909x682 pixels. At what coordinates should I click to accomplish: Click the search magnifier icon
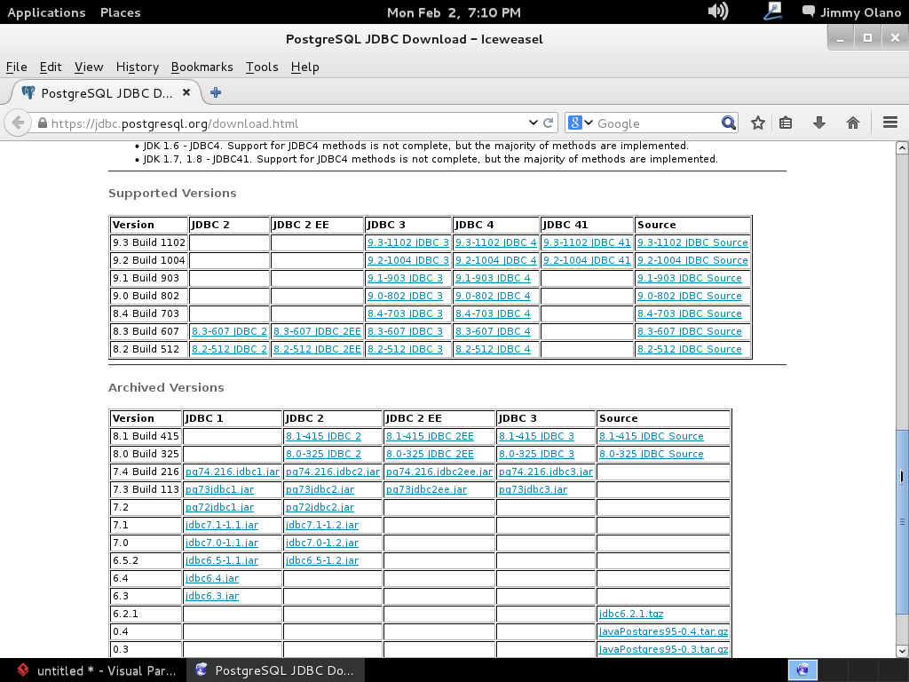[x=728, y=123]
